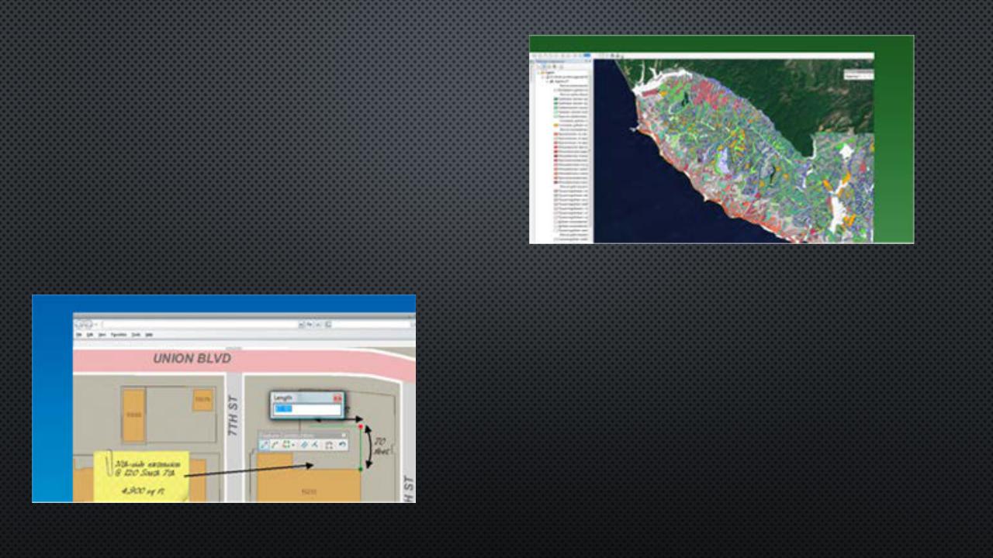993x558 pixels.
Task: Click undo arrow on sketch mini toolbar
Action: coord(342,445)
